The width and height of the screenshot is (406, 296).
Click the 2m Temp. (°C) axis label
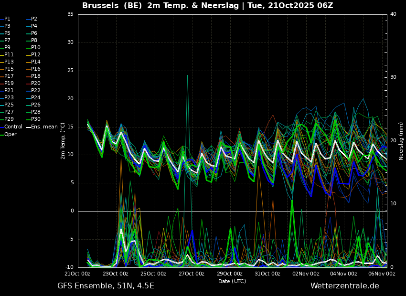63,141
